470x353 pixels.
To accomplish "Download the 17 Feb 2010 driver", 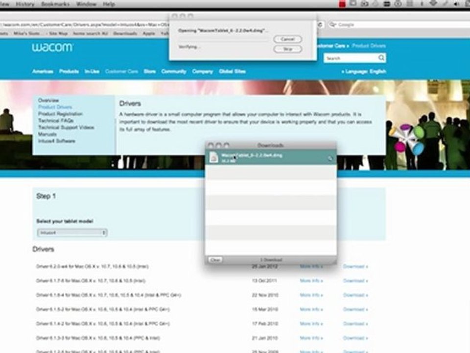I will point(355,324).
